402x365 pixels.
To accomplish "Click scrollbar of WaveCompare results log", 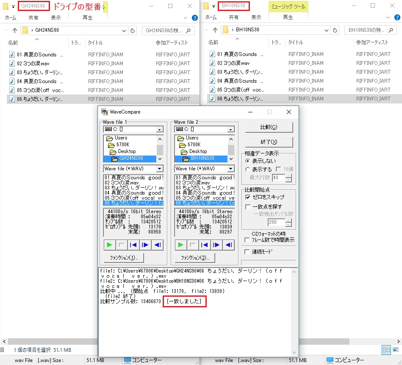I will 294,312.
